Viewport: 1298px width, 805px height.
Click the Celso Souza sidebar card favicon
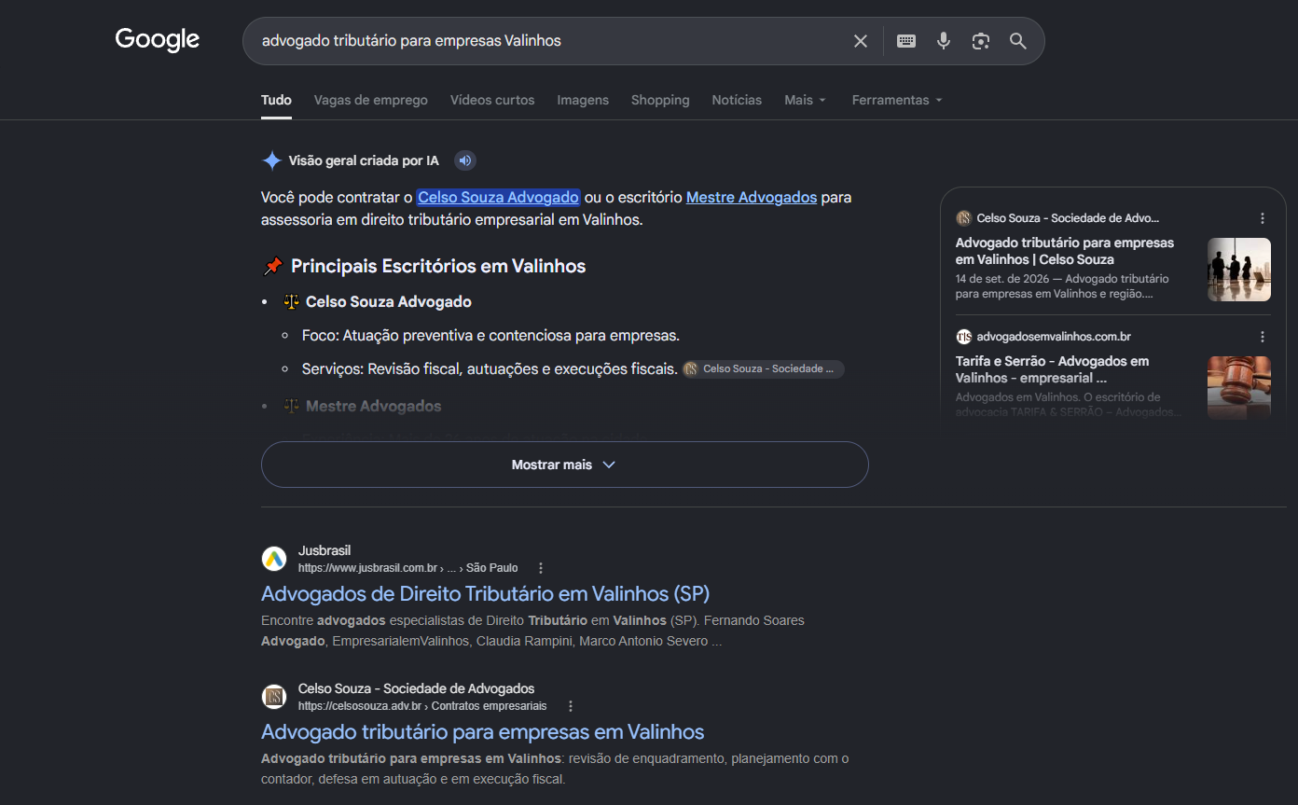(963, 218)
